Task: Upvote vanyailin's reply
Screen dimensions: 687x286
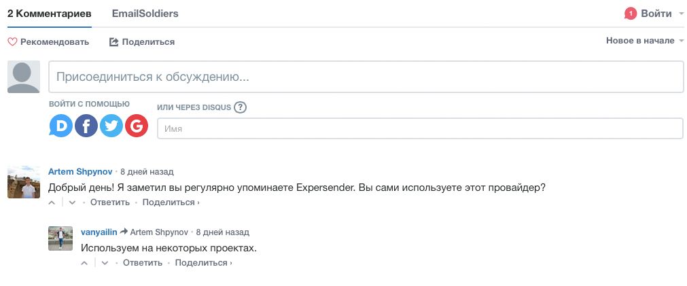Action: coord(84,263)
